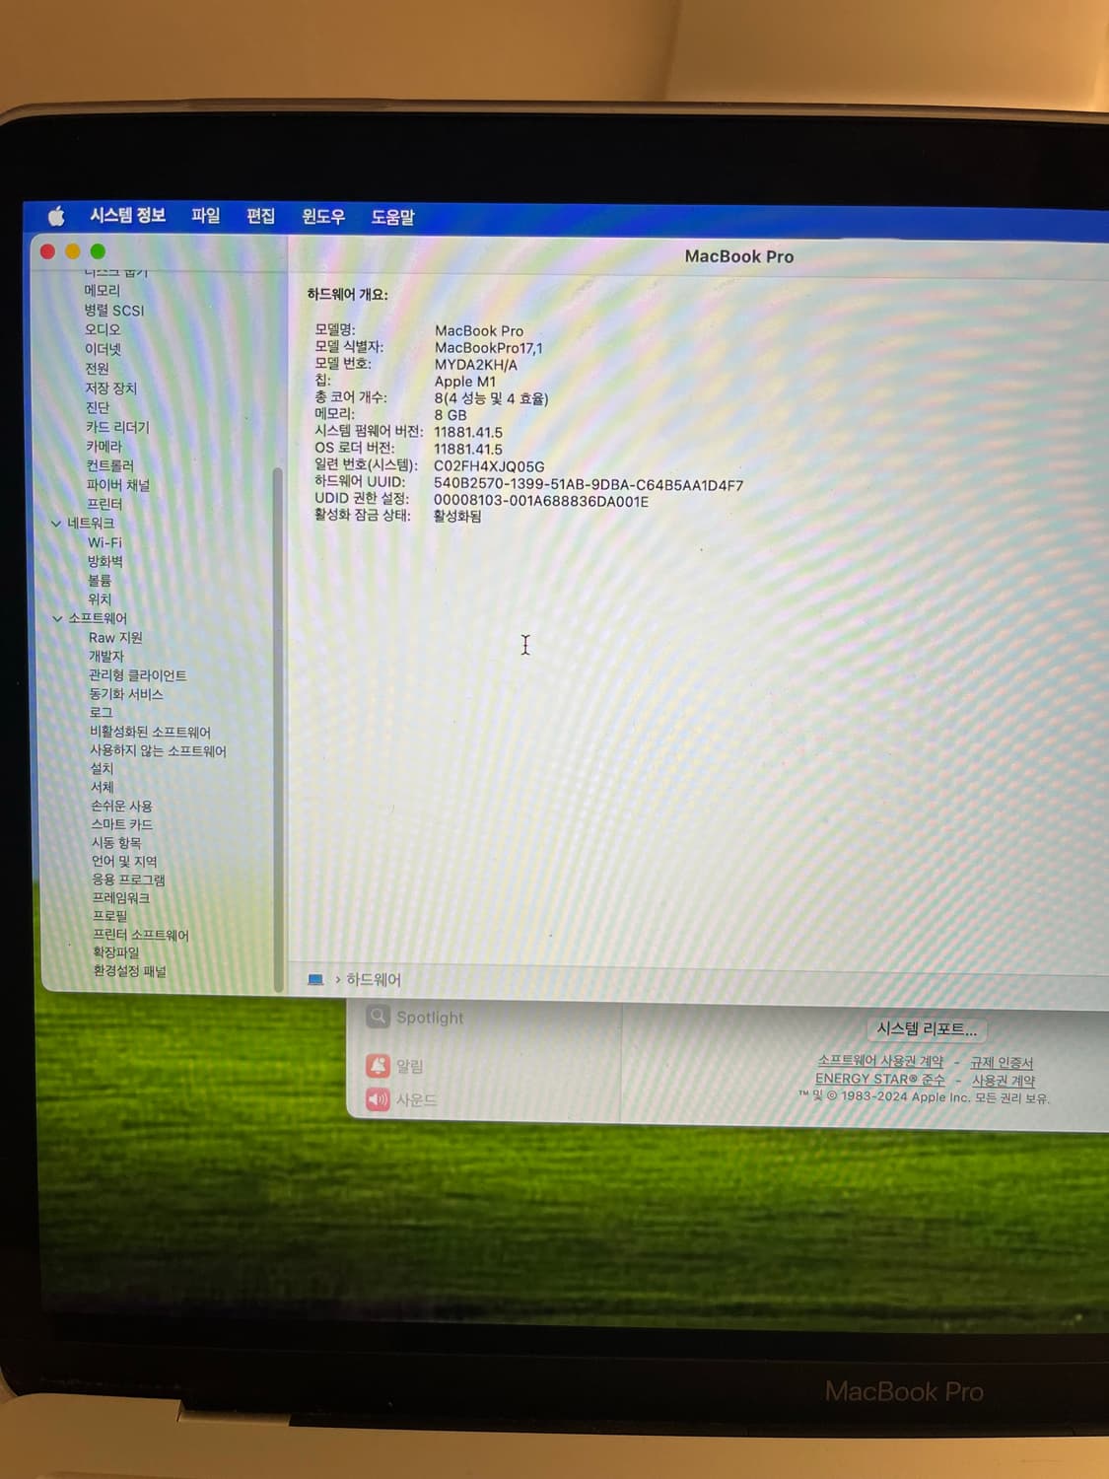Open the 파일 menu
Viewport: 1109px width, 1479px height.
[205, 216]
